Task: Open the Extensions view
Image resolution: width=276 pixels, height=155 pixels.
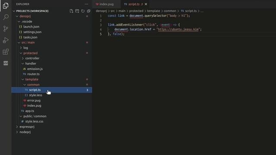Action: (x=6, y=52)
